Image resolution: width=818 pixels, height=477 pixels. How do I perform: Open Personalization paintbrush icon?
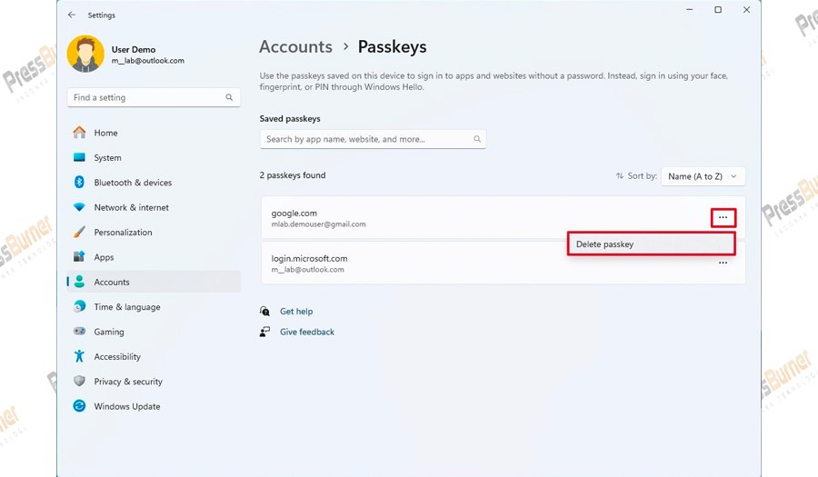79,233
